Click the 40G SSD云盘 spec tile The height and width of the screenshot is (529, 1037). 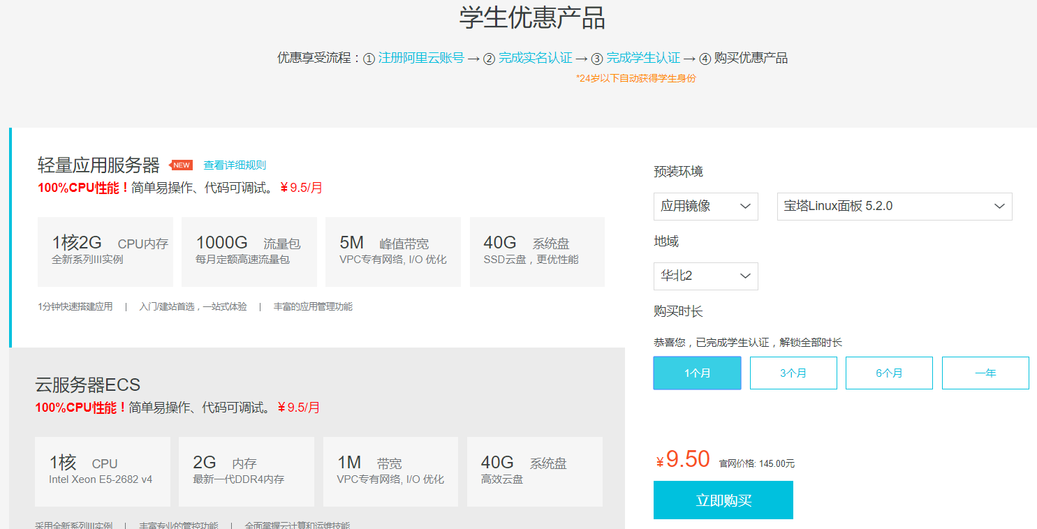tap(537, 252)
